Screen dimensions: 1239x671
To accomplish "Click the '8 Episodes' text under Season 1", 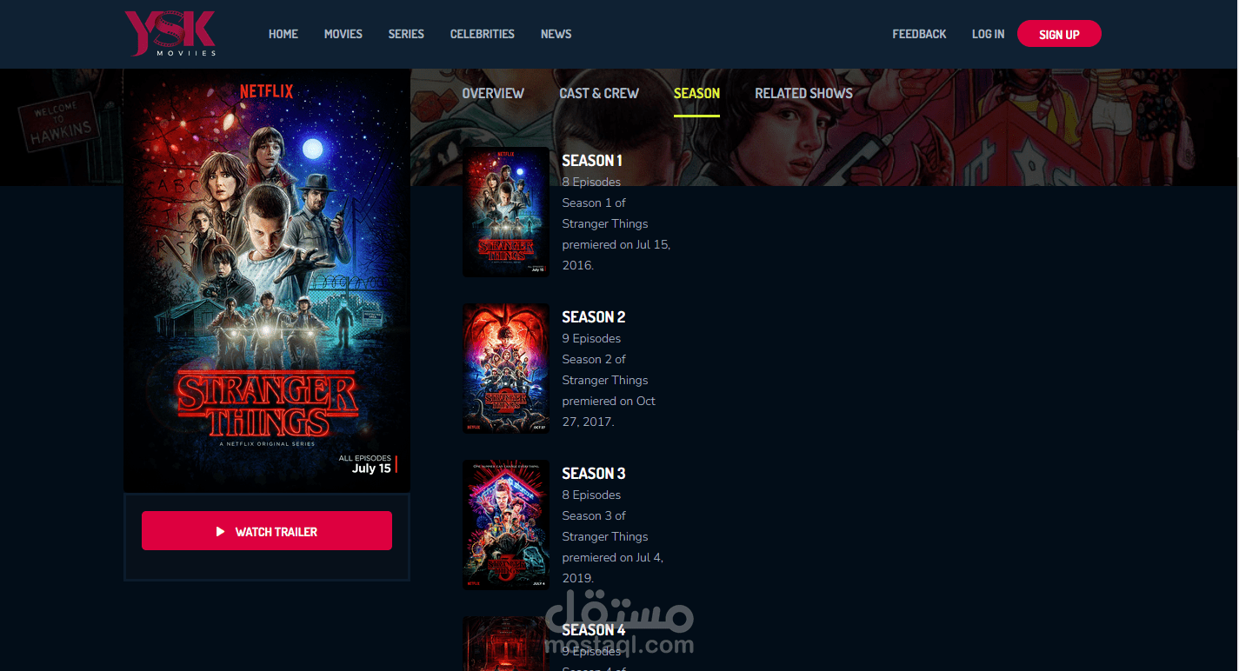I will [591, 183].
